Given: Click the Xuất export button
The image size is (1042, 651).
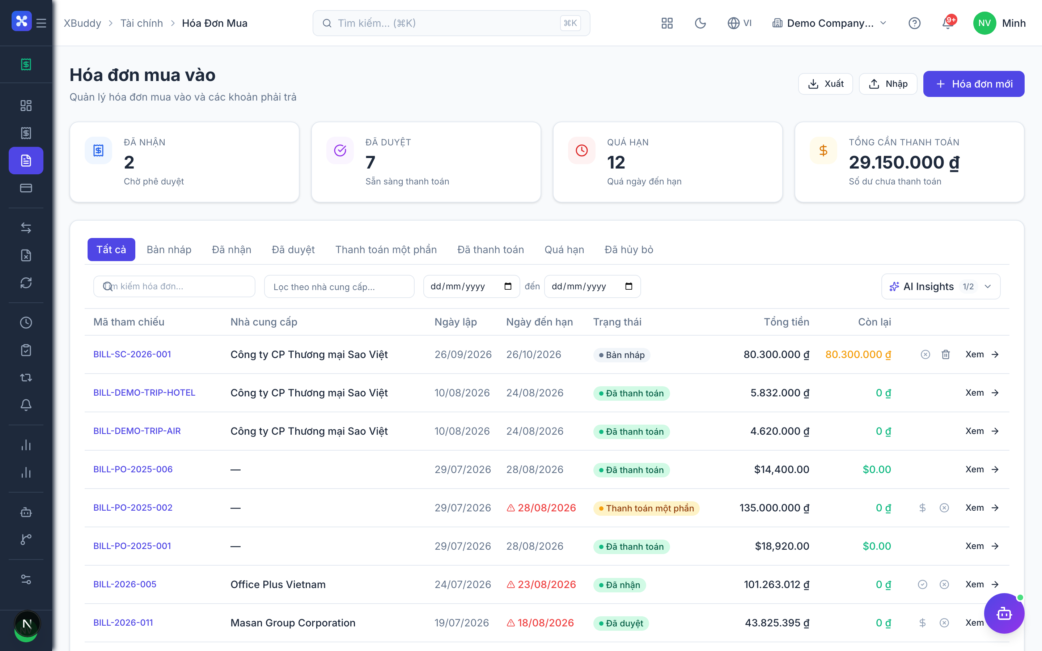Looking at the screenshot, I should click(825, 84).
